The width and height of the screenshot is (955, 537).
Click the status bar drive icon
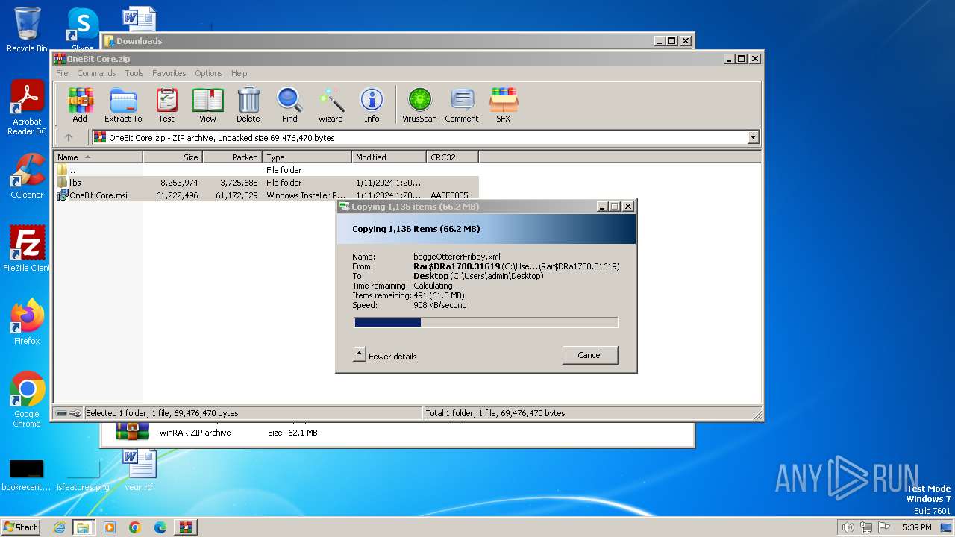tap(62, 413)
